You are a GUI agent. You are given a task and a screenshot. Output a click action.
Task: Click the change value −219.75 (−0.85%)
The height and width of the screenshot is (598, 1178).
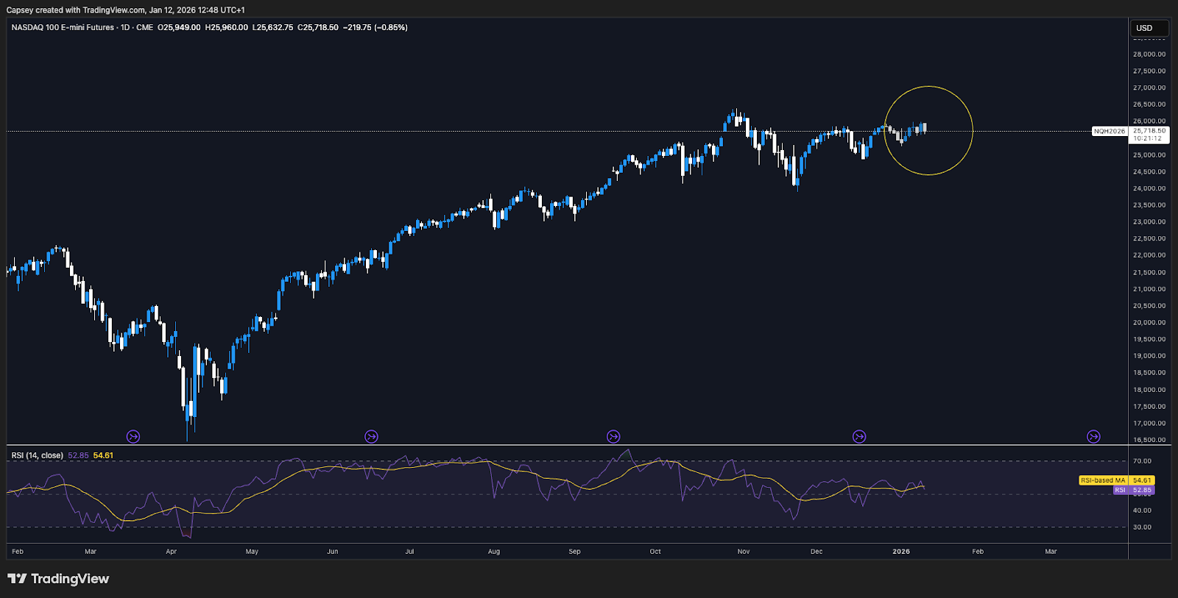tap(375, 27)
